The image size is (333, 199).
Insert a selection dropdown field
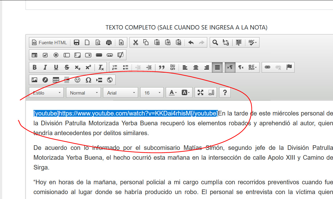(x=88, y=55)
